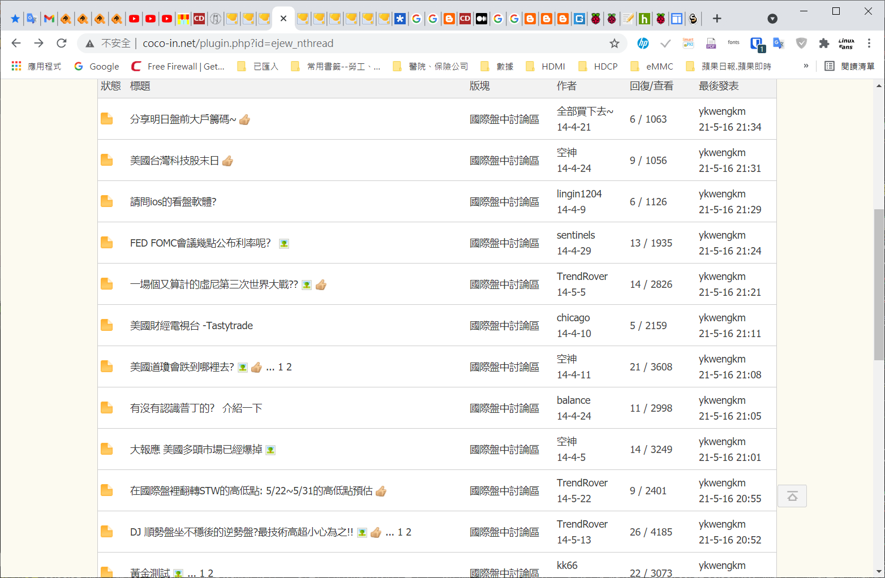Switch to the Google Translate tab
885x578 pixels.
[x=32, y=19]
